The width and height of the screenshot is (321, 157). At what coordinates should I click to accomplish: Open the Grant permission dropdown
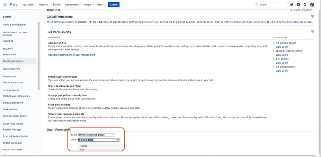[97, 135]
